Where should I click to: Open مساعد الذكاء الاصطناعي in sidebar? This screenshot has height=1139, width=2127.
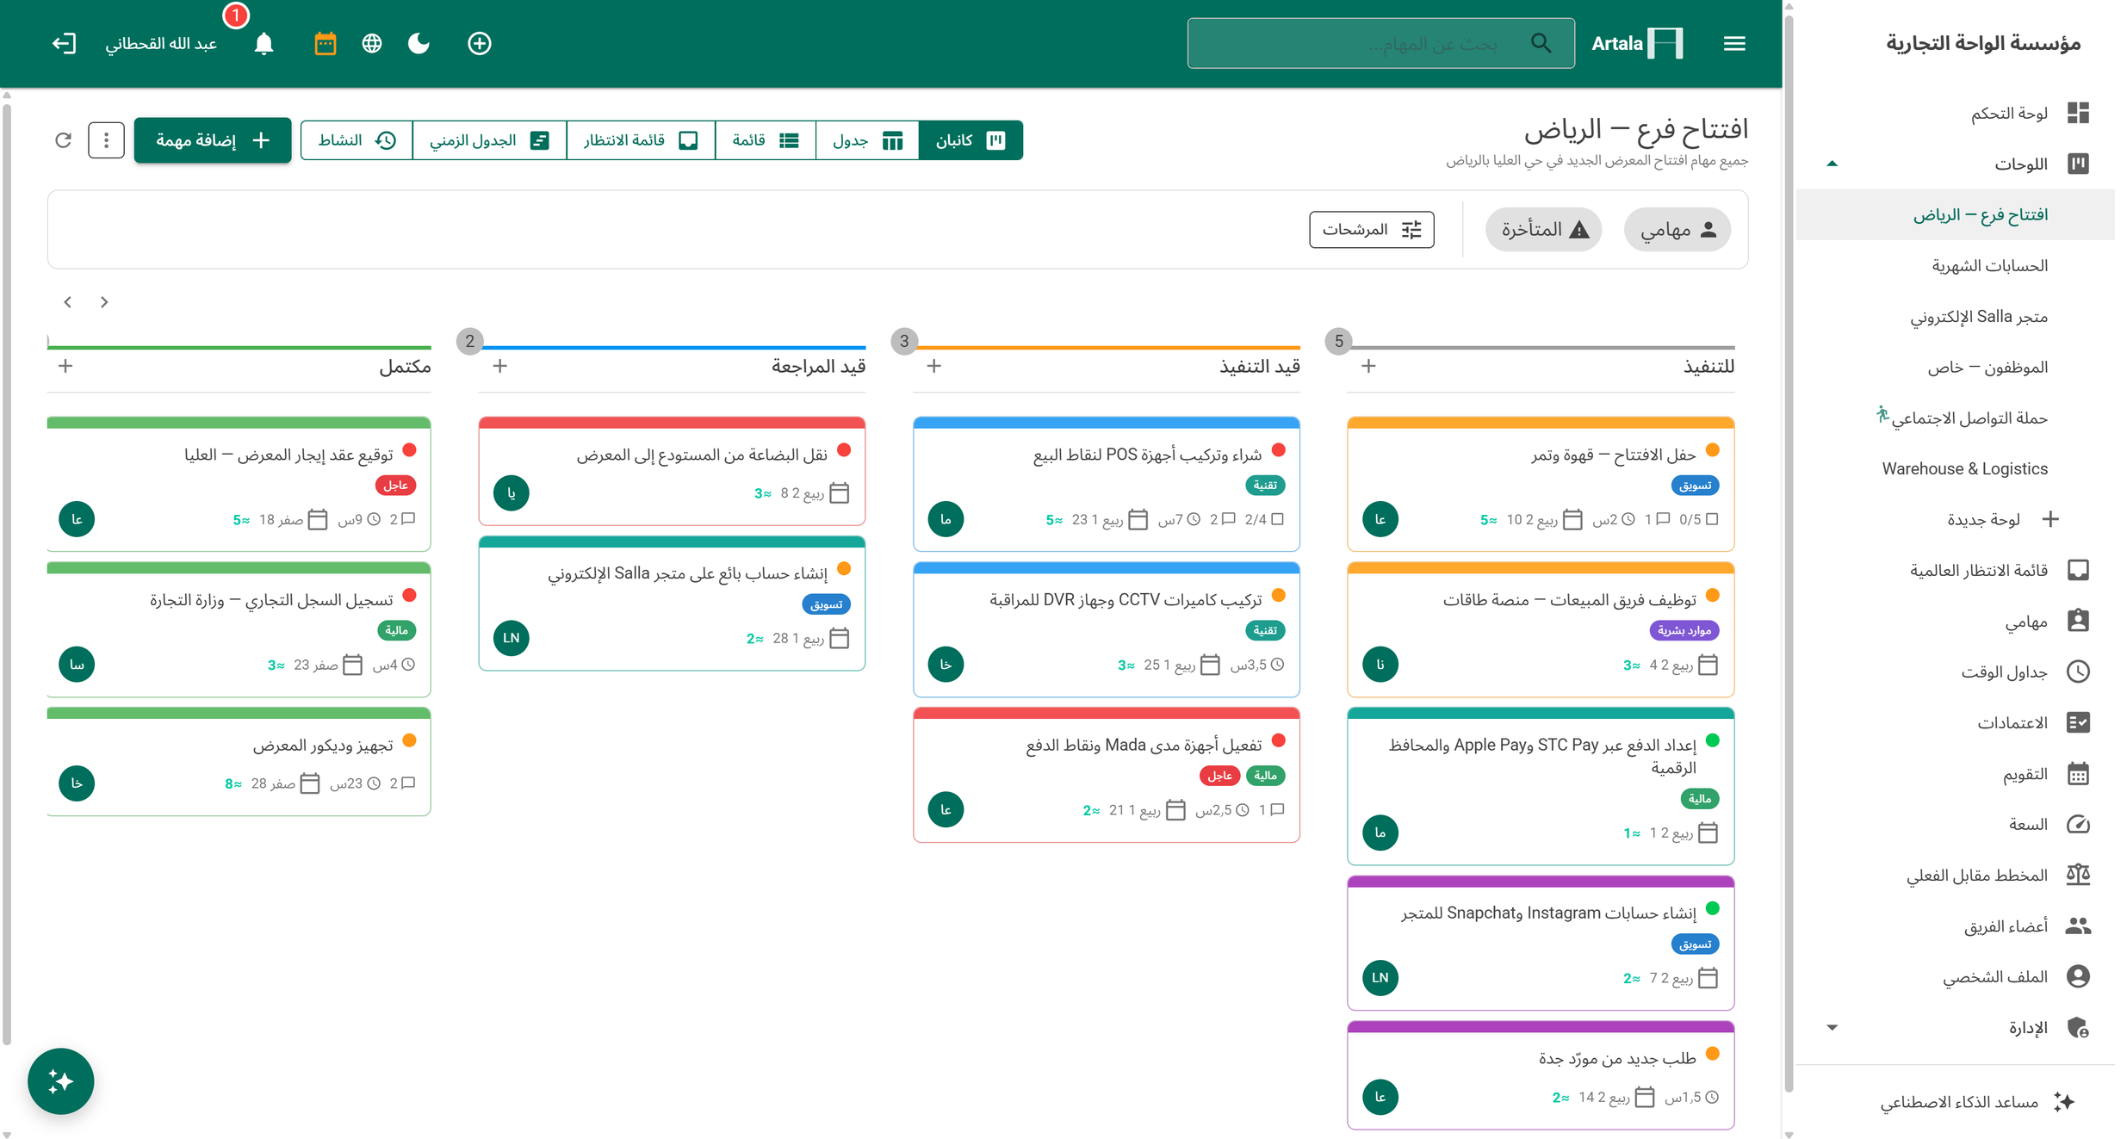coord(1955,1101)
